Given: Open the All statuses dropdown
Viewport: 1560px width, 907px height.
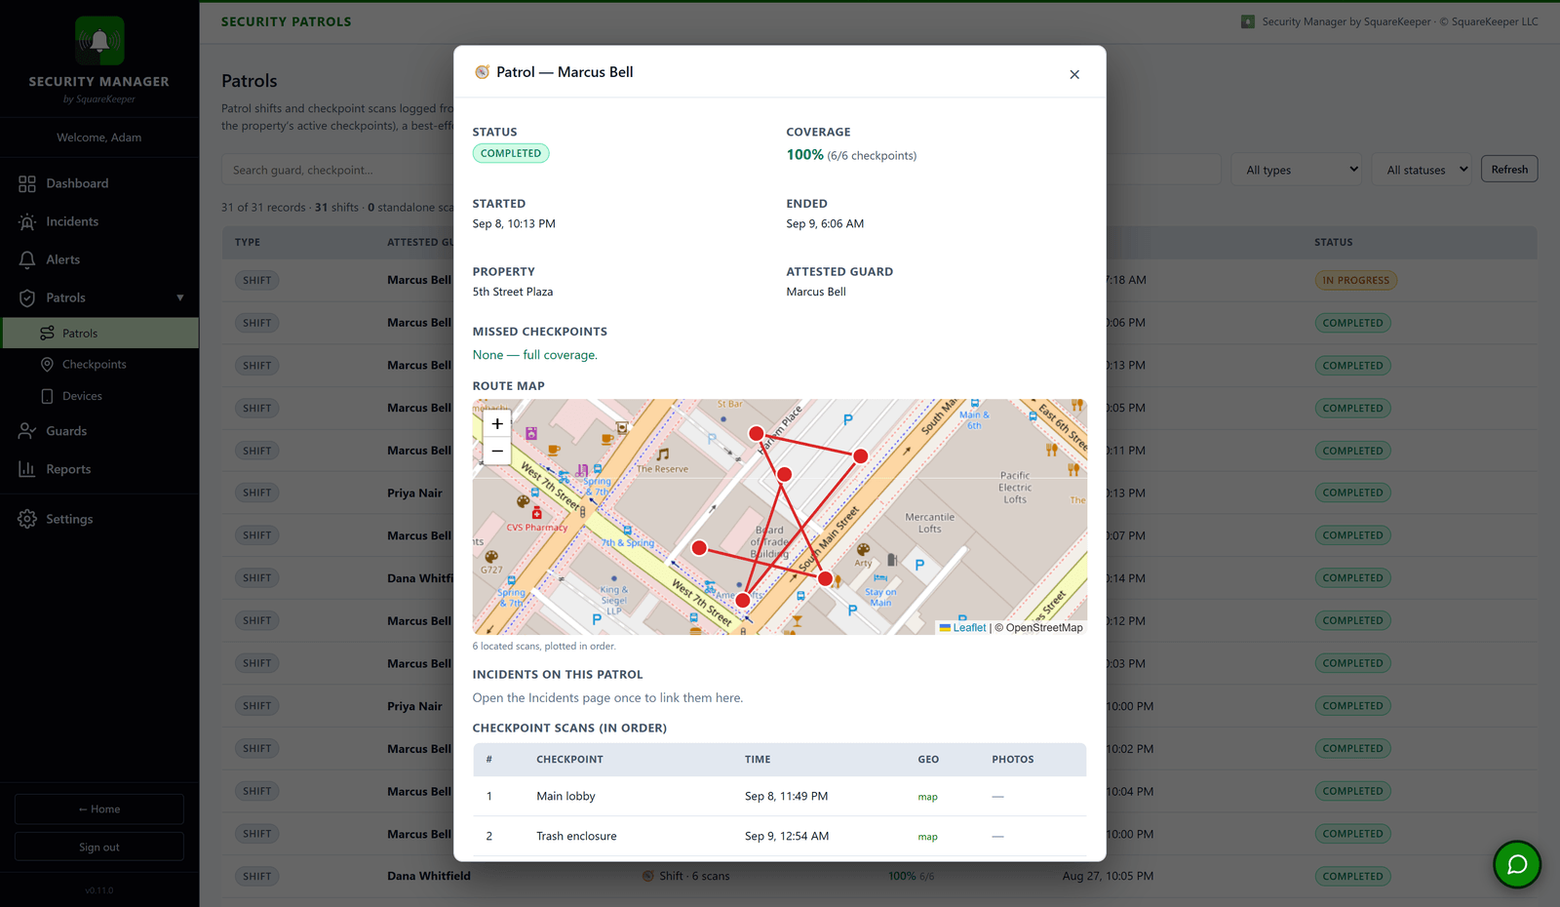Looking at the screenshot, I should (x=1422, y=170).
